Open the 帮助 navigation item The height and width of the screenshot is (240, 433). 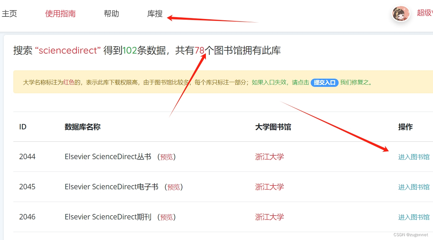[x=112, y=14]
